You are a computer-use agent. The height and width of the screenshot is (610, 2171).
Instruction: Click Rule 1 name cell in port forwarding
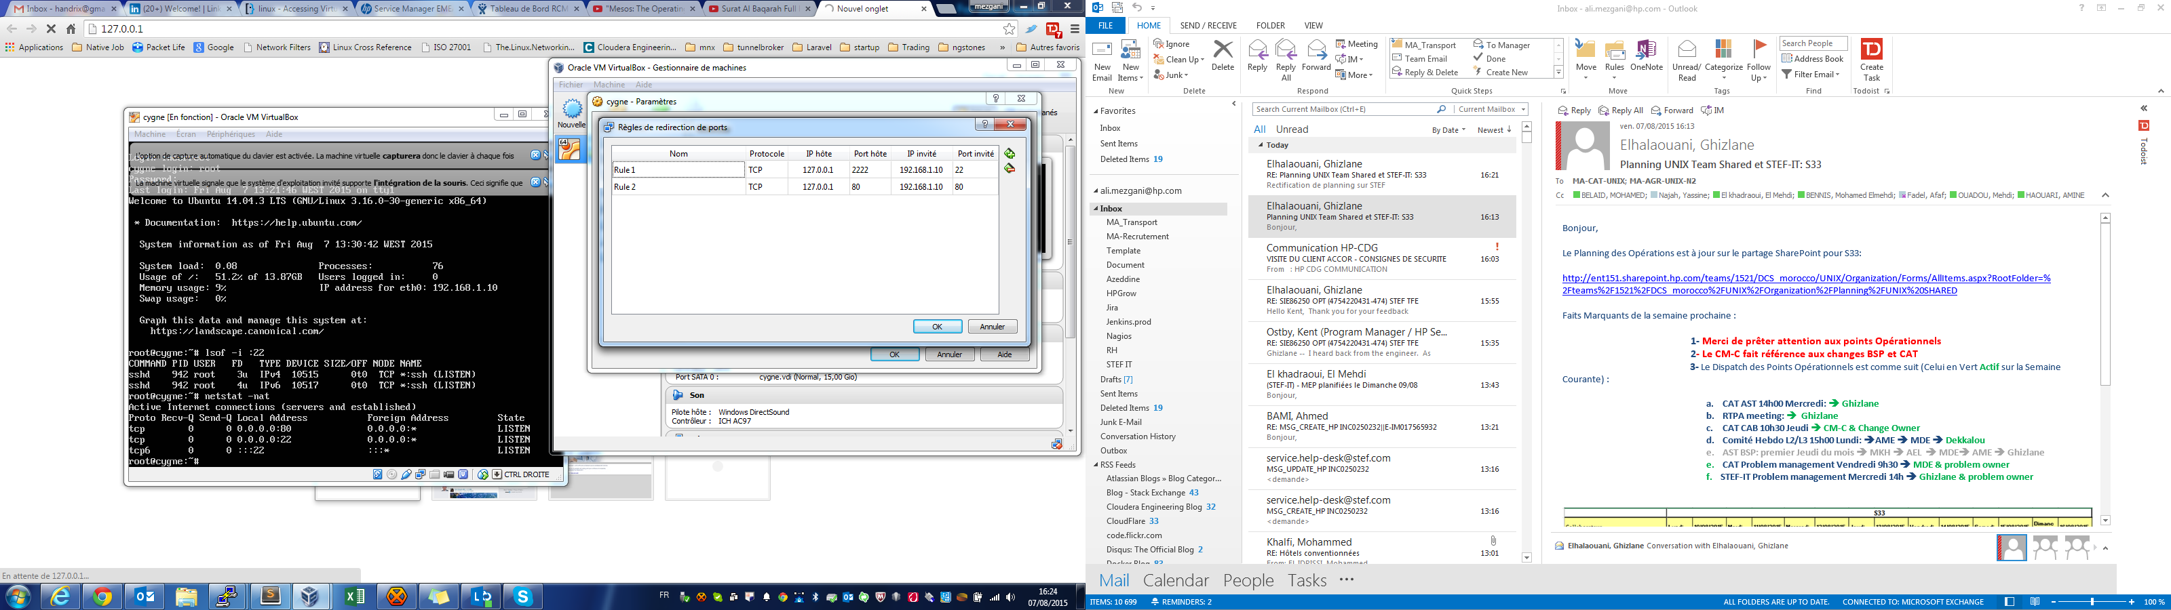[678, 169]
